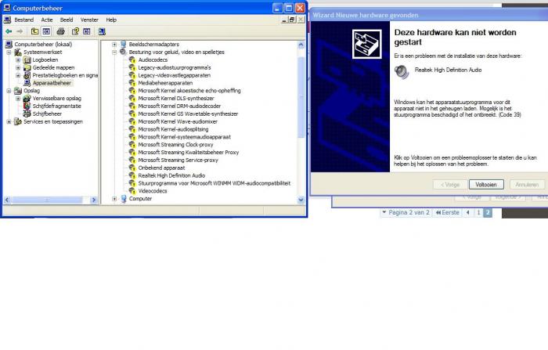The image size is (548, 350).
Task: Collapse Besturing voor geluid, video en spelletjes
Action: [x=114, y=52]
